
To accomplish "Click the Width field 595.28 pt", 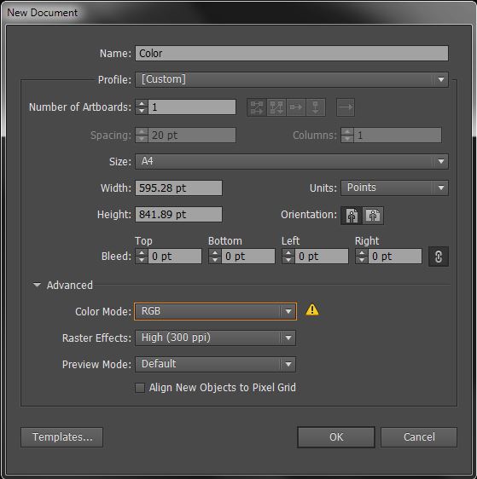I will coord(178,188).
